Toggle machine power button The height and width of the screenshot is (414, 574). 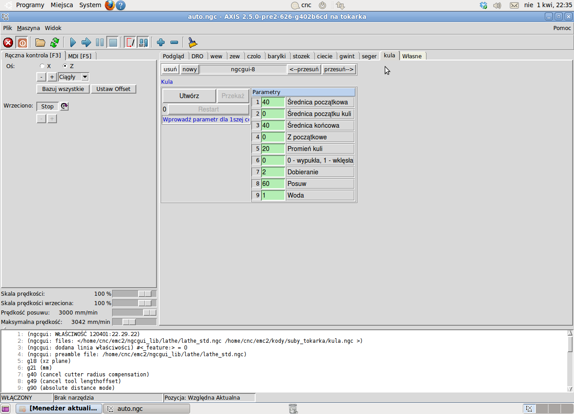(x=22, y=43)
